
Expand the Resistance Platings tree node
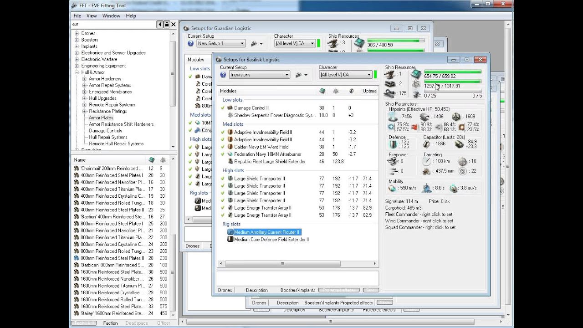(x=84, y=111)
